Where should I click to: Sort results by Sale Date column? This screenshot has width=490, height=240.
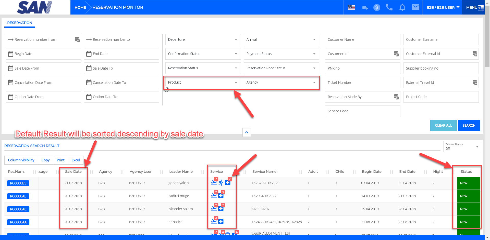(x=73, y=171)
